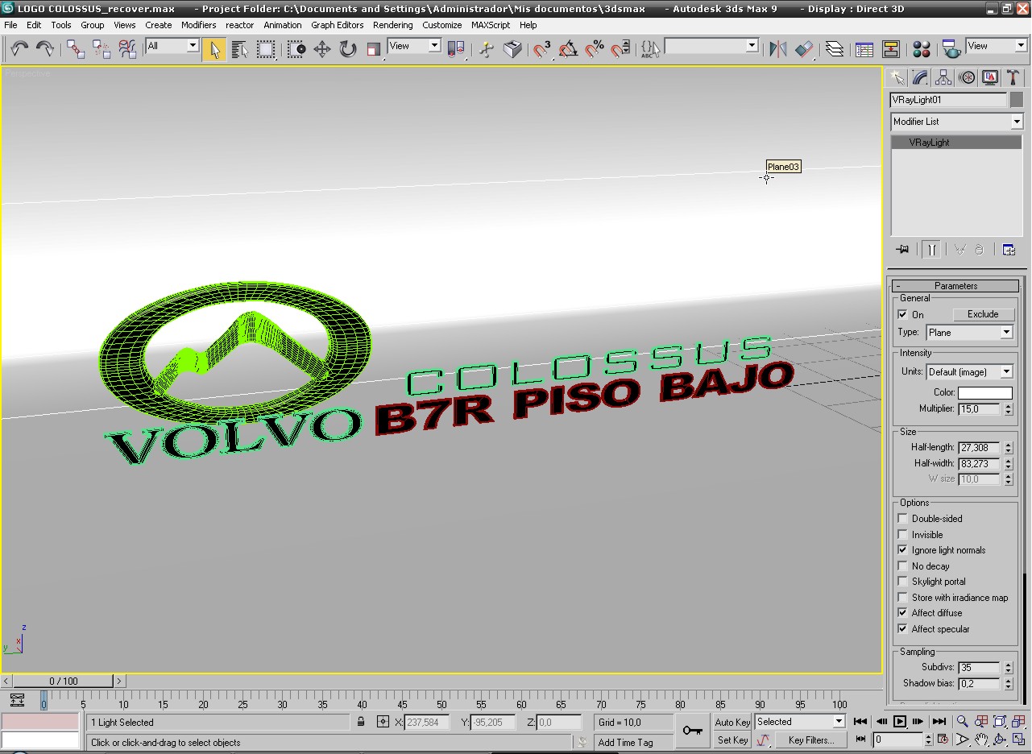Activate the Unlink Selection tool

click(102, 49)
